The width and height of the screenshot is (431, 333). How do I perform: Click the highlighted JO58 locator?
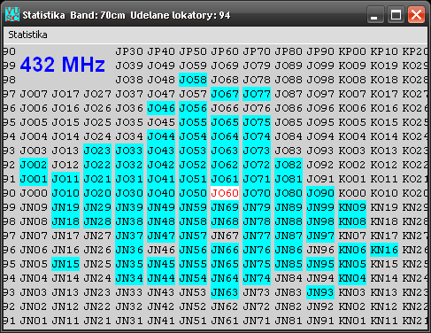click(193, 80)
